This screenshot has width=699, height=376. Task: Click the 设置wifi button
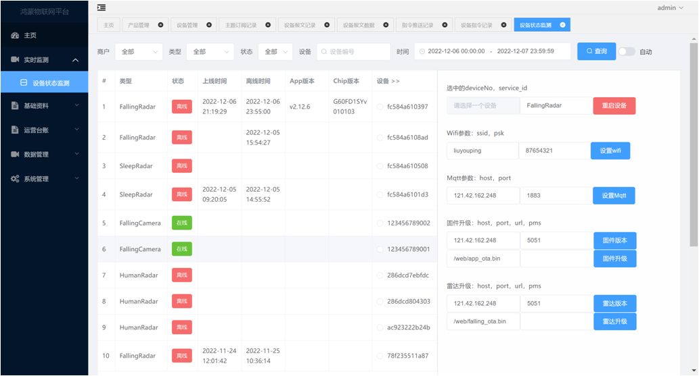pos(610,151)
